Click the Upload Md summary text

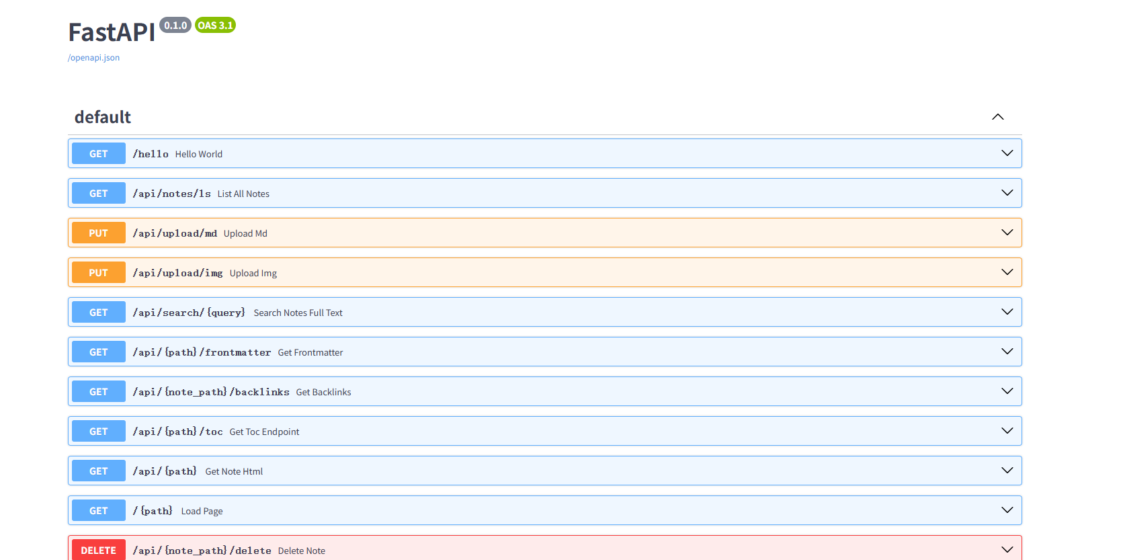tap(245, 233)
